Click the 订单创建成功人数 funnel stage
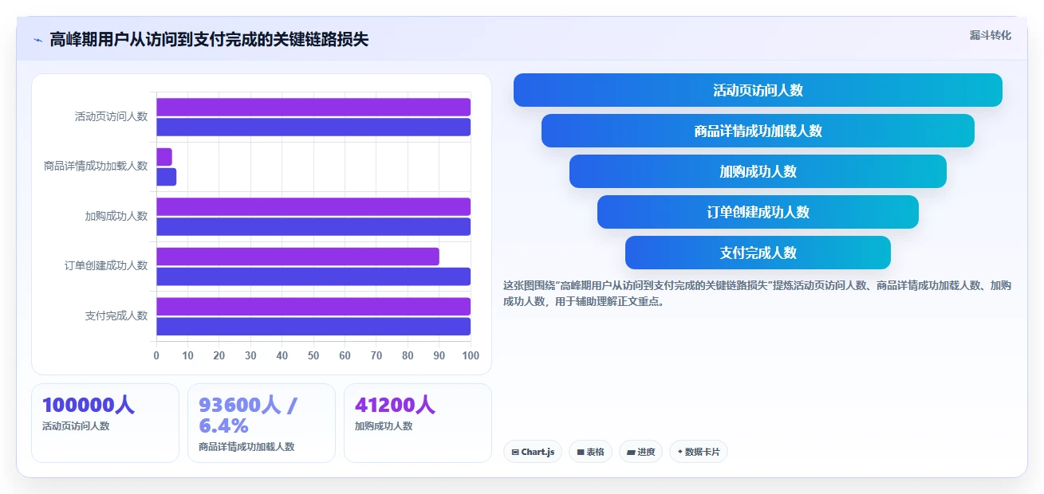This screenshot has width=1044, height=494. [758, 212]
